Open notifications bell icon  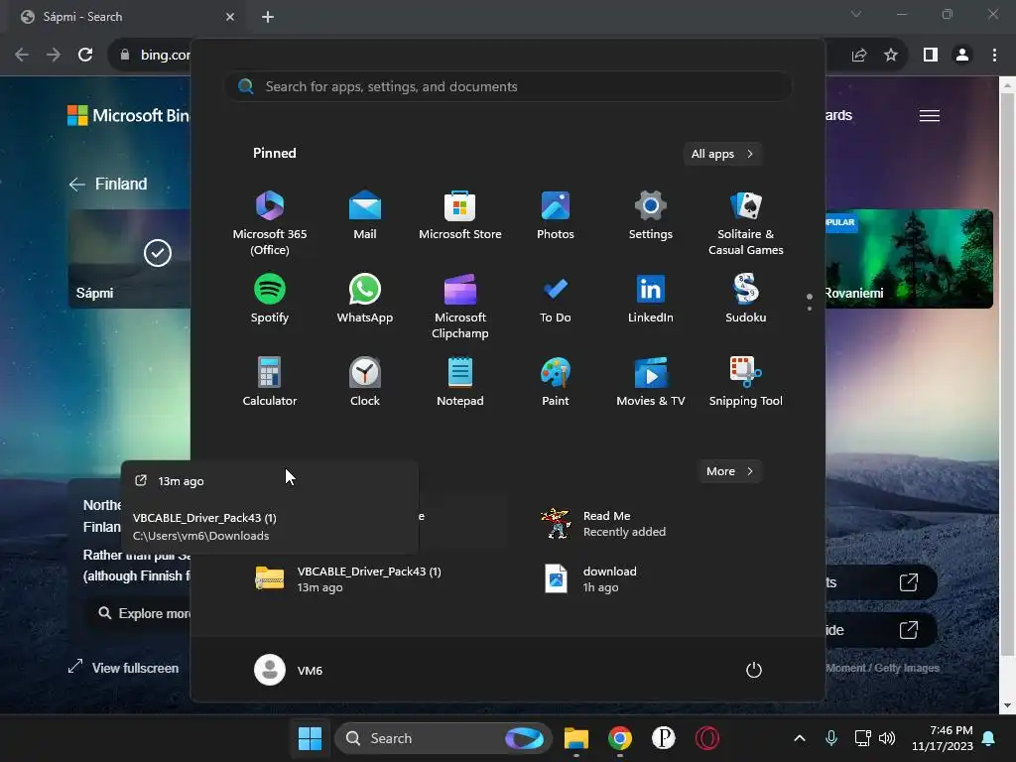point(989,738)
